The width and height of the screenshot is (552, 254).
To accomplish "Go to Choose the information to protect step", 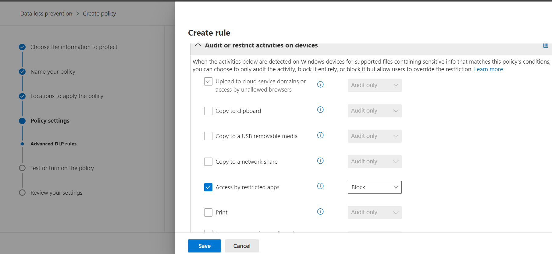I will [74, 47].
